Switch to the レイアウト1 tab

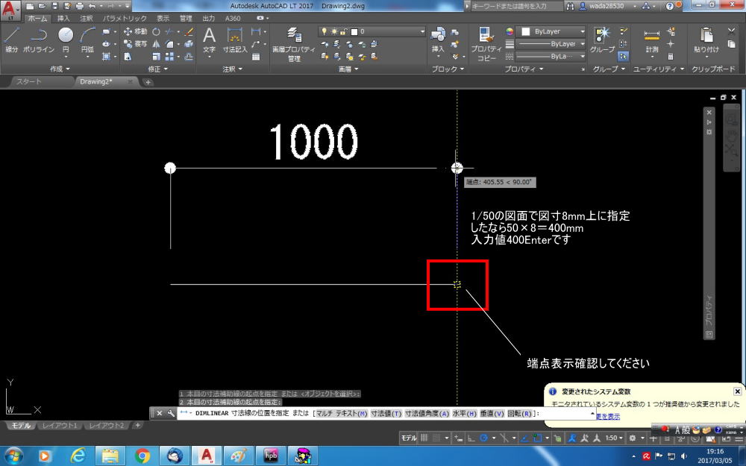coord(60,426)
